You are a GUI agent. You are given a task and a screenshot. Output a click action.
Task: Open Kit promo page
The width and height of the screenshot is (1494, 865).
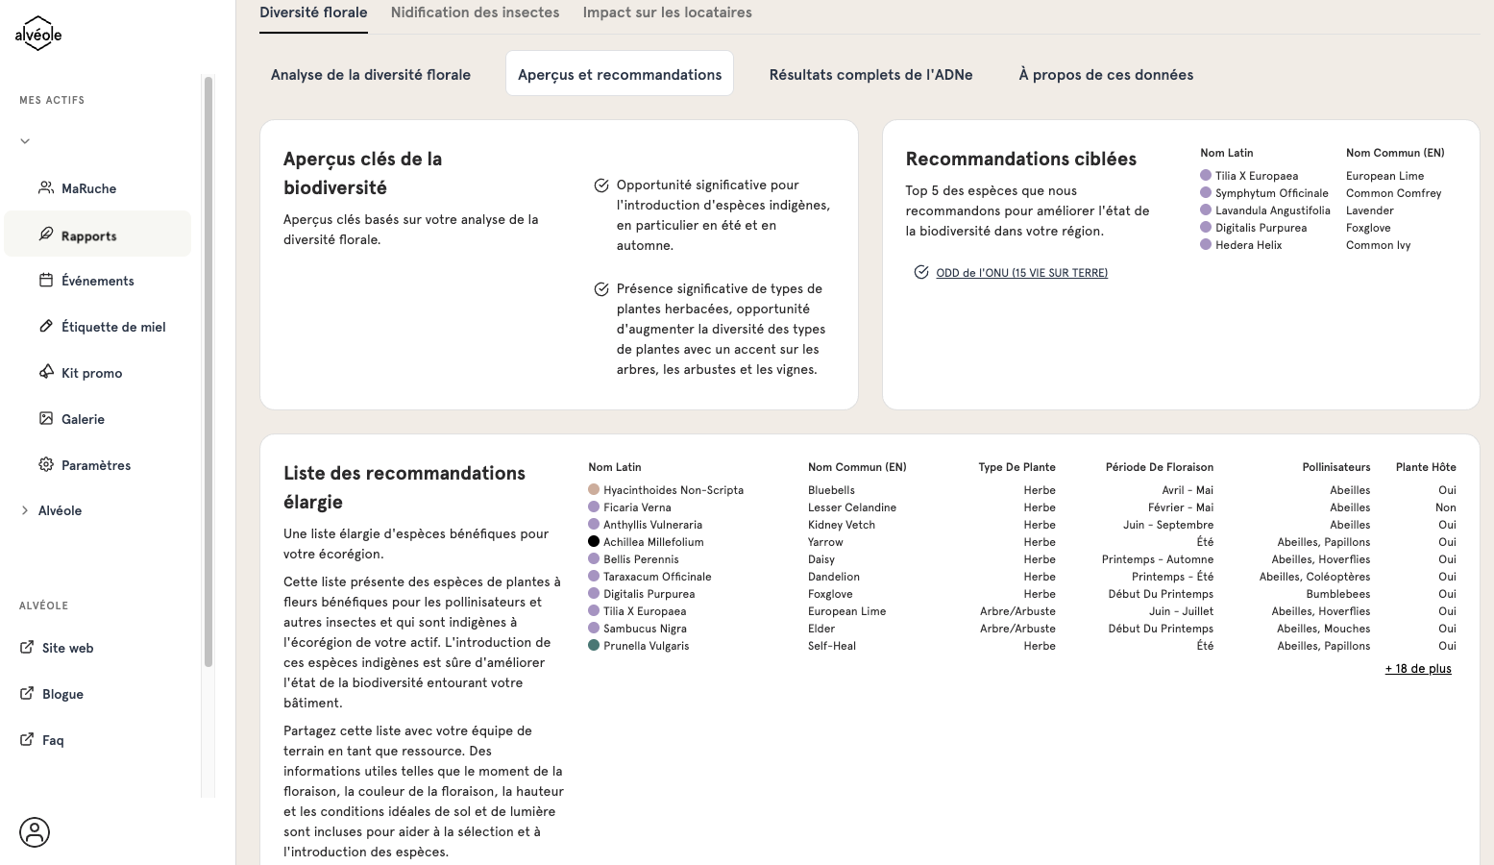(98, 373)
